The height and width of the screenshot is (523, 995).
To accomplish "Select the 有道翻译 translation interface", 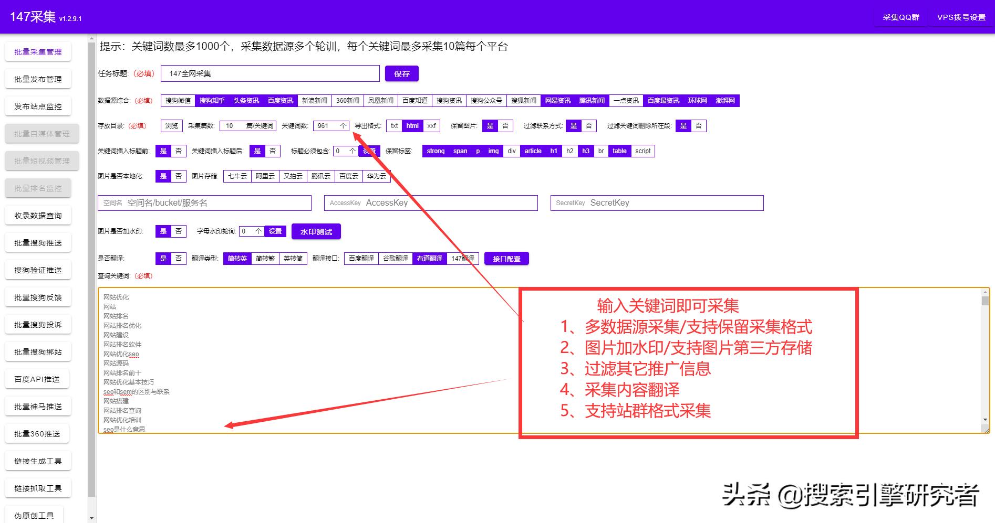I will click(430, 258).
